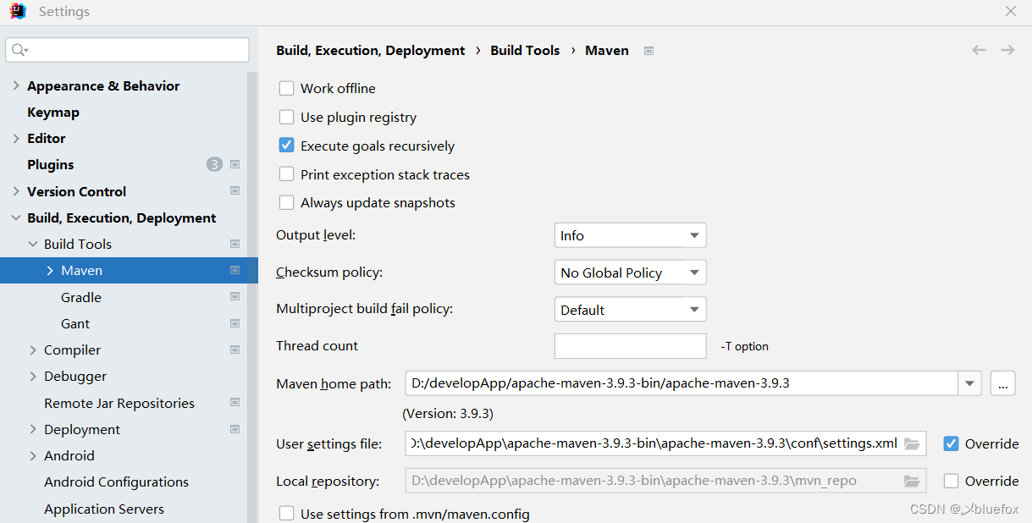Expand the Version Control tree node

click(16, 191)
